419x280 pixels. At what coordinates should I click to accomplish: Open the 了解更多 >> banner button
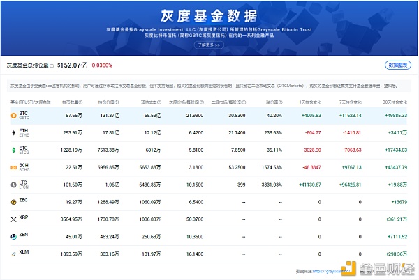[209, 45]
